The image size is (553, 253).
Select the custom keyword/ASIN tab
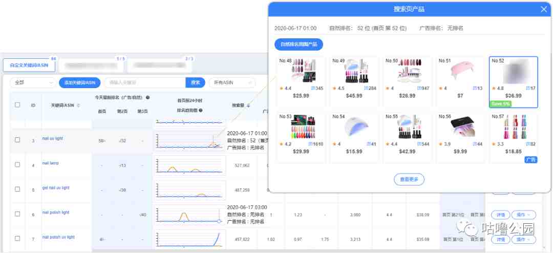tap(29, 65)
